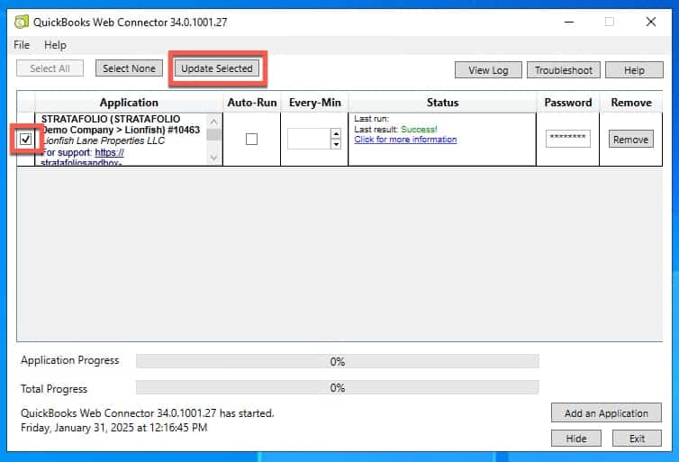Click the Application Progress bar
The height and width of the screenshot is (462, 679).
(x=338, y=361)
